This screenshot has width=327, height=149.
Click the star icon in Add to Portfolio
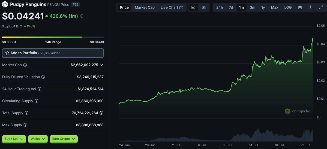[7, 53]
